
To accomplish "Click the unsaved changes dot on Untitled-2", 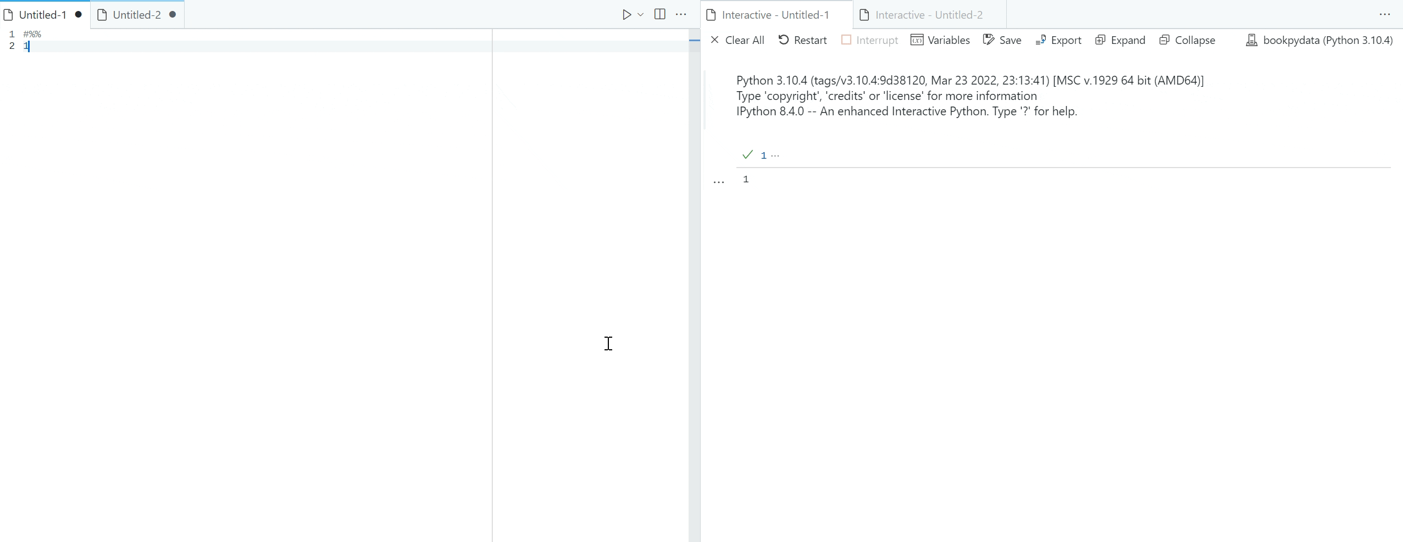I will click(x=173, y=14).
